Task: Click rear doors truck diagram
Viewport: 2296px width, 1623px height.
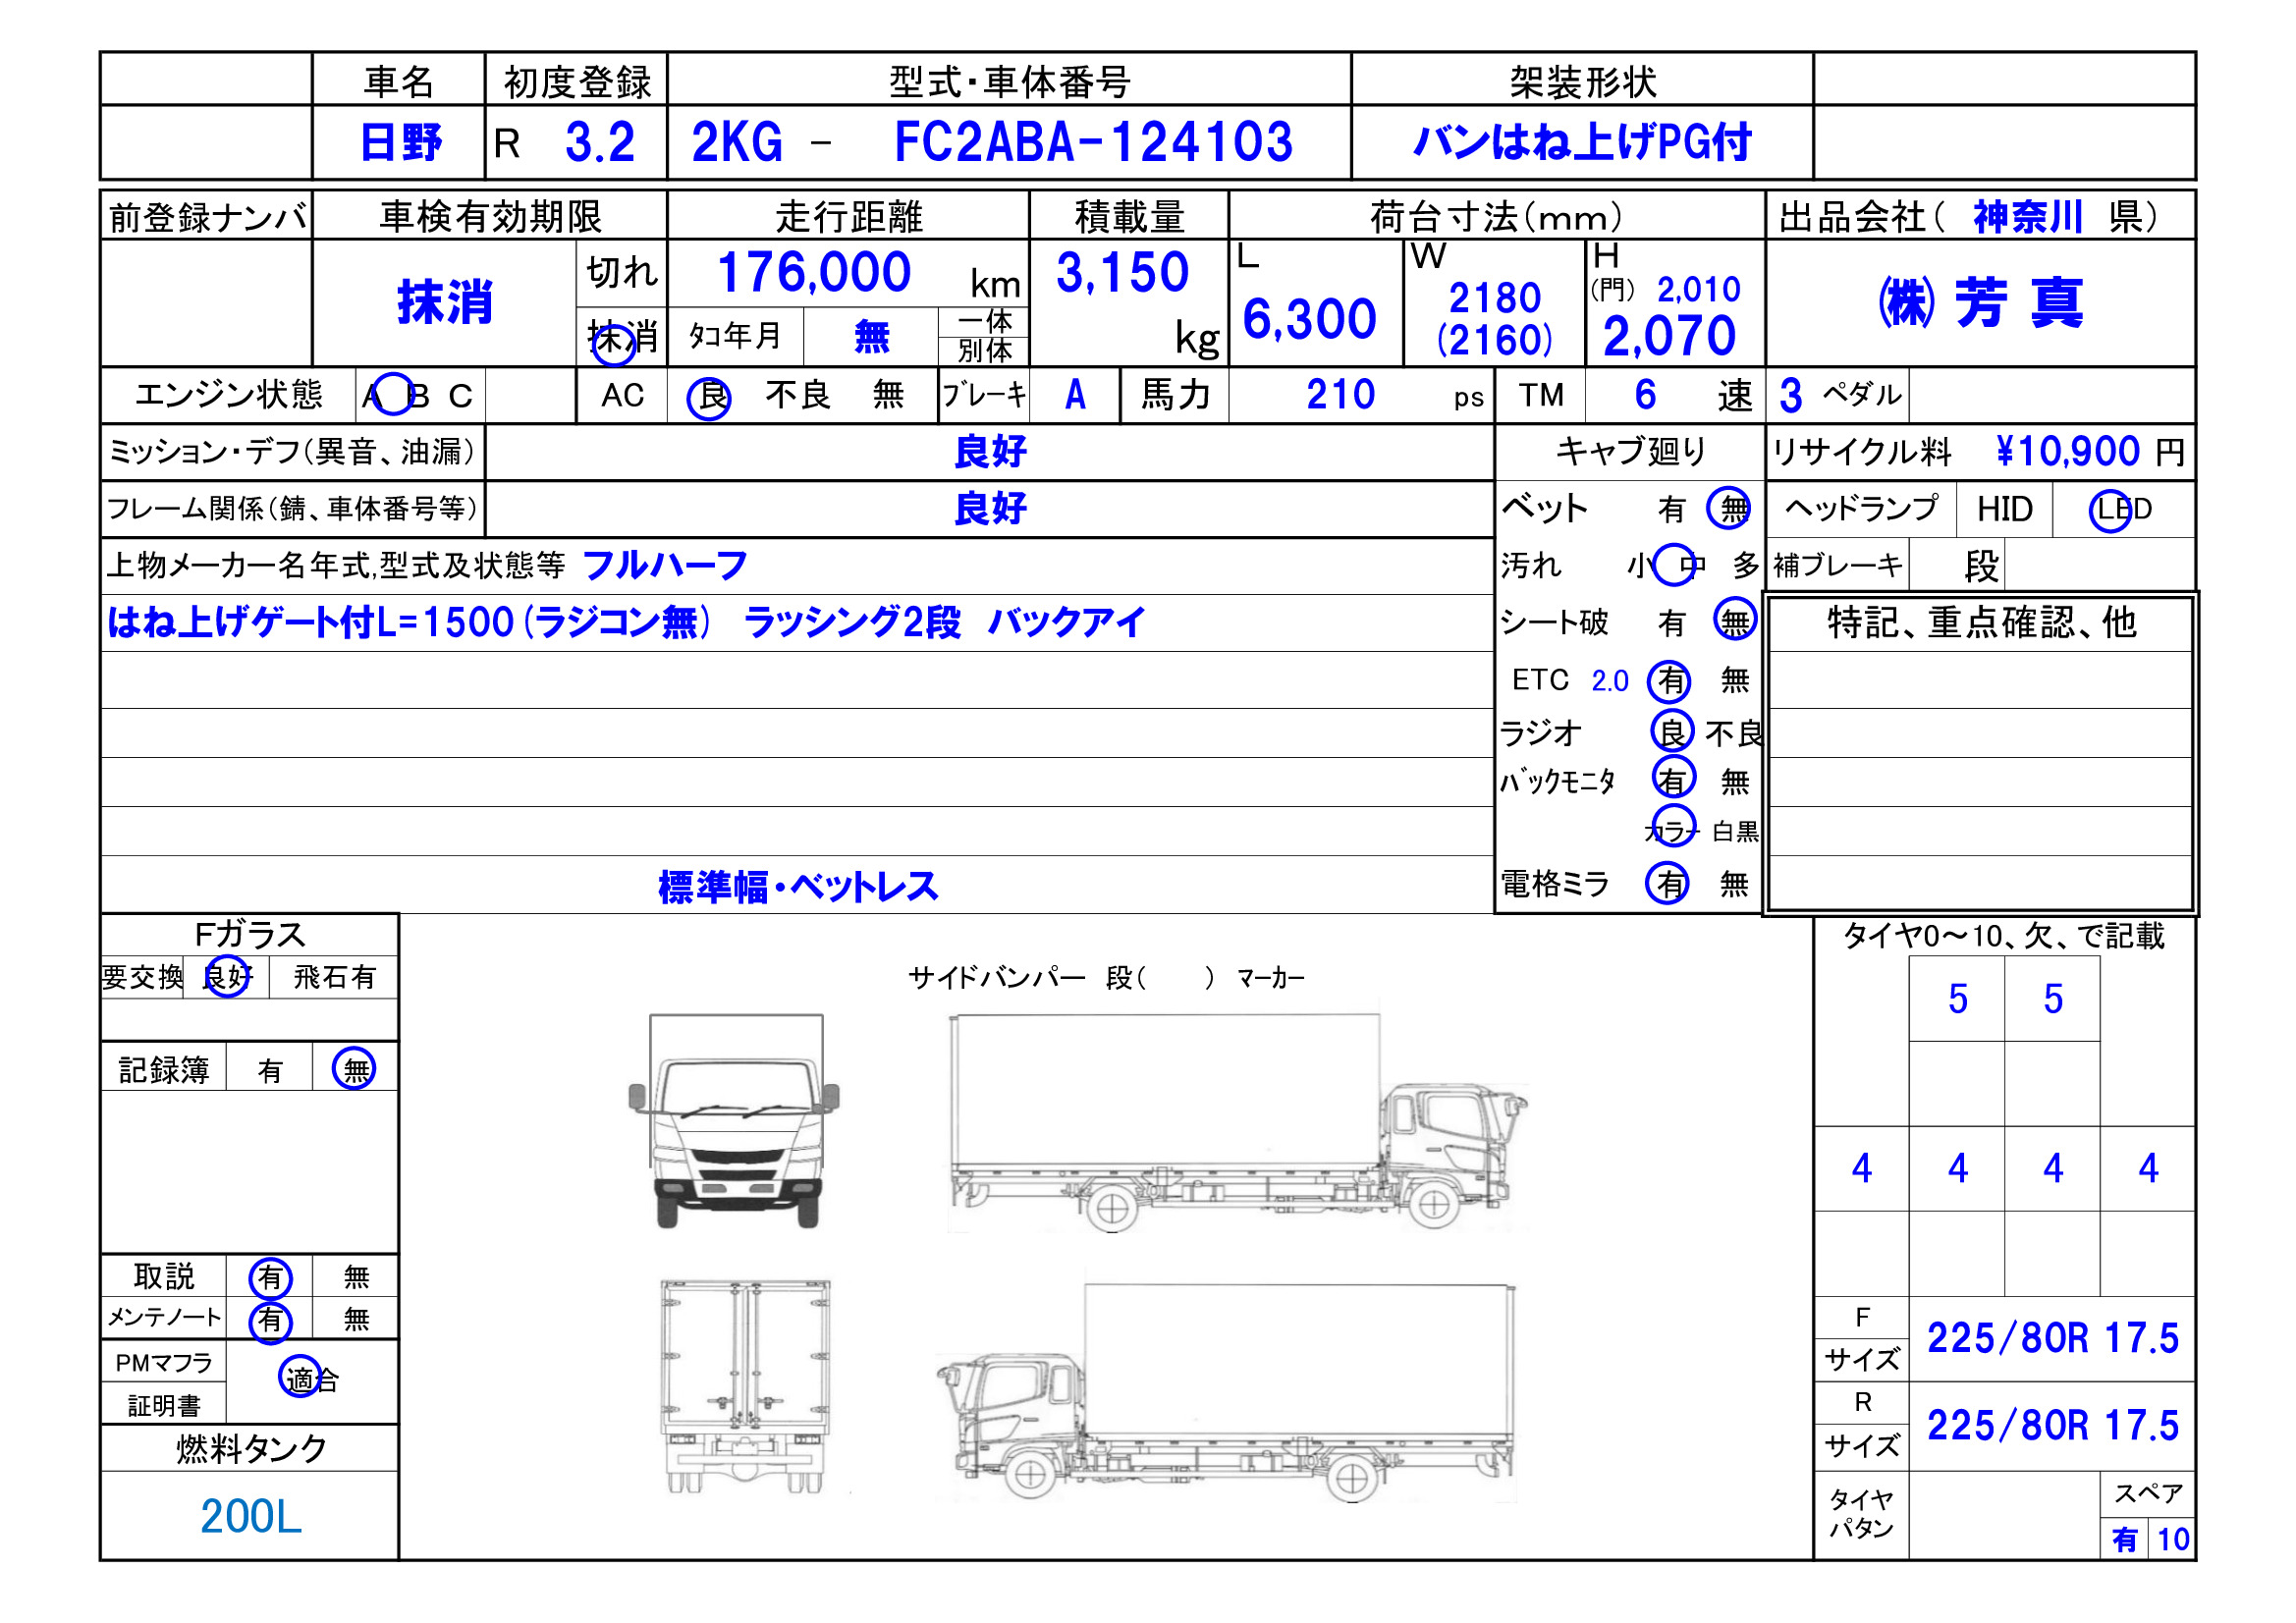Action: [746, 1388]
